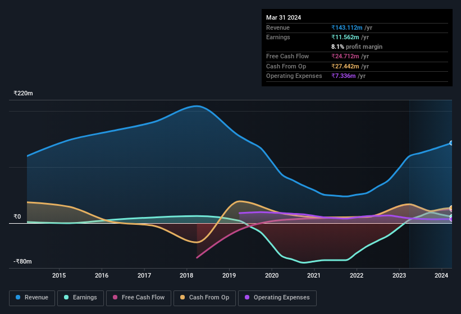The image size is (461, 314).
Task: Select the Earnings endpoint marker at 2024
Action: (451, 216)
